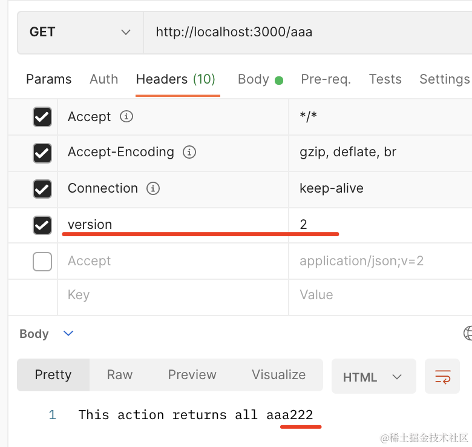Click the info icon beside Connection header
472x447 pixels.
coord(153,188)
